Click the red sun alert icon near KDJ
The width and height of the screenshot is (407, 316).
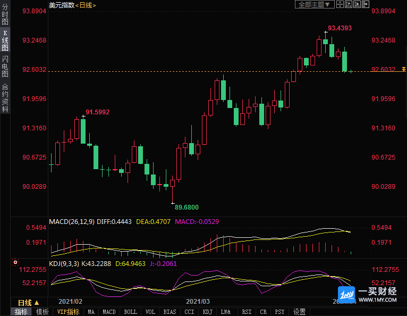coord(15,262)
